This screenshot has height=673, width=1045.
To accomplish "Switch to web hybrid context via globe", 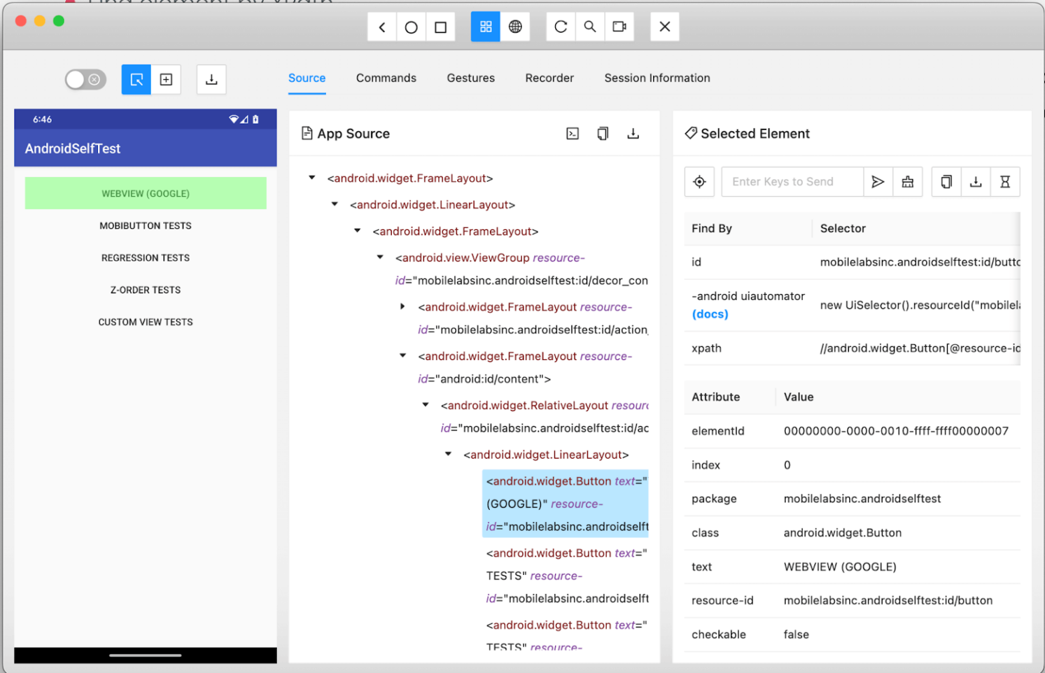I will (x=515, y=27).
